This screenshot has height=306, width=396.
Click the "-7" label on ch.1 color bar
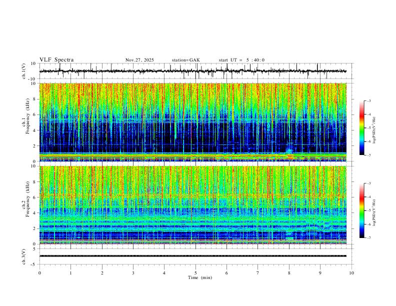(x=368, y=155)
